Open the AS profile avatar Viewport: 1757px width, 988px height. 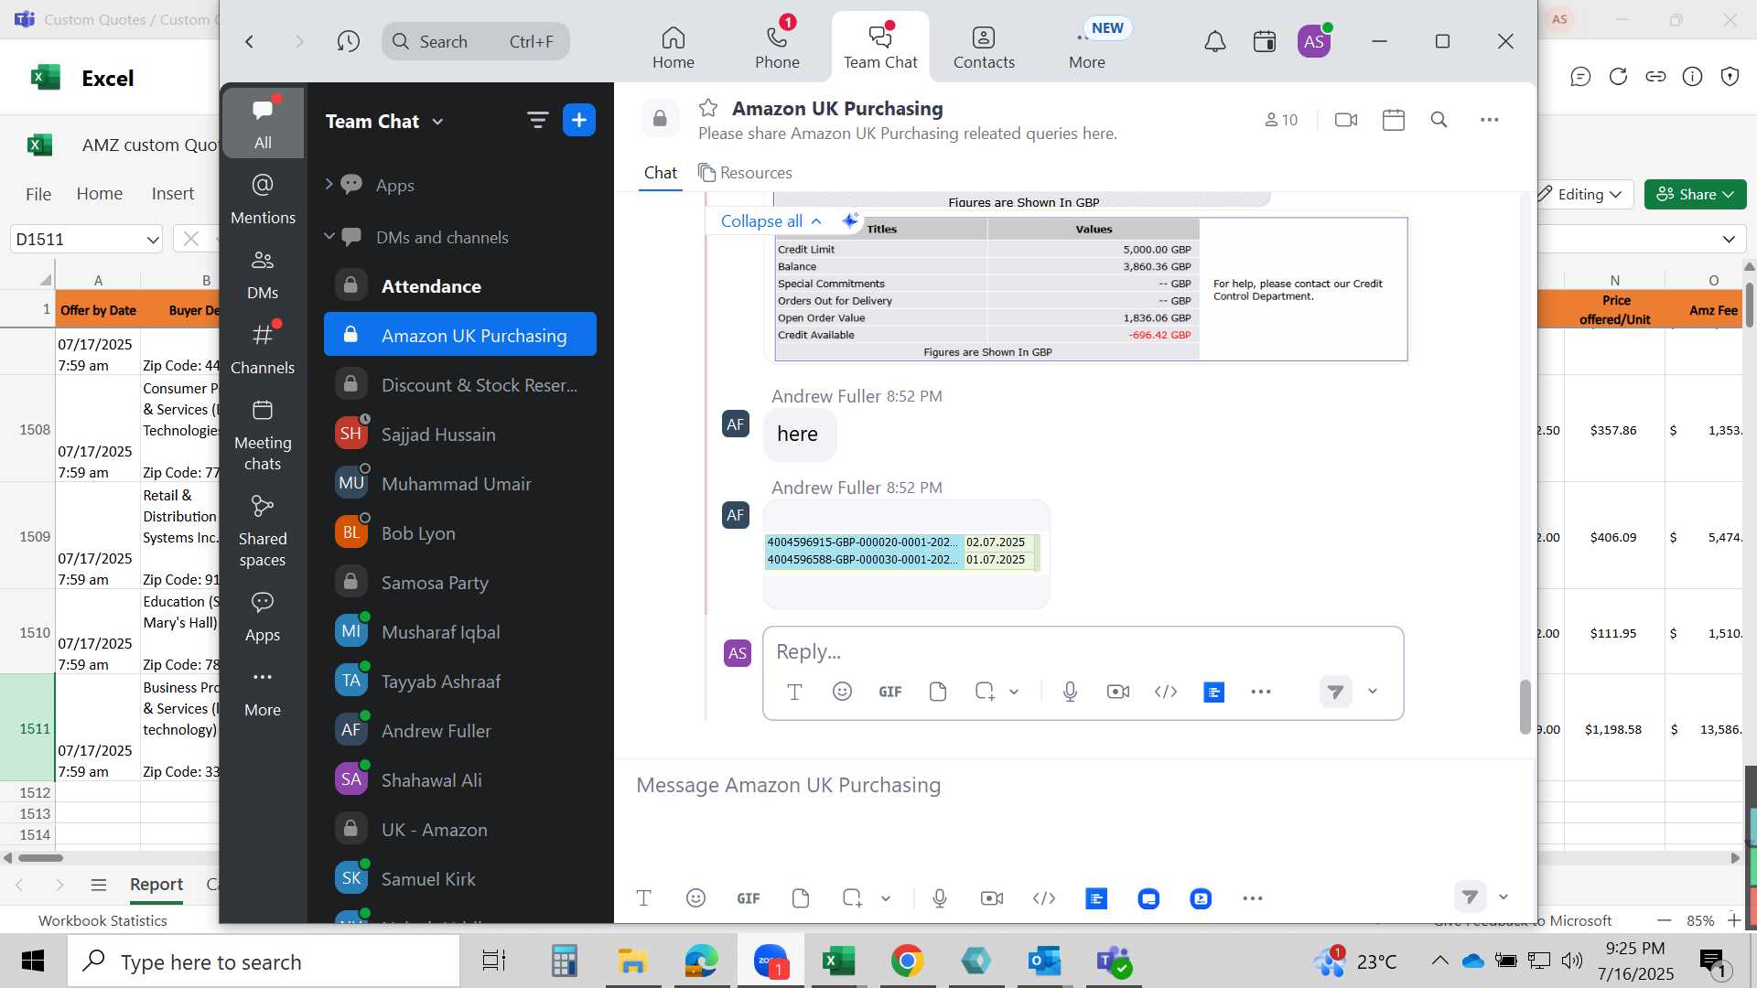[x=1314, y=41]
